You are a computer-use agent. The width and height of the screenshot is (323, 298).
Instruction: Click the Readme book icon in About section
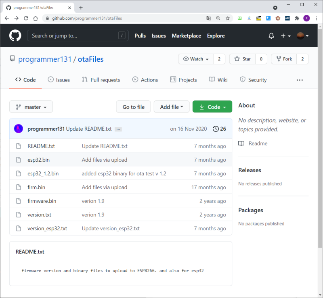pyautogui.click(x=241, y=143)
